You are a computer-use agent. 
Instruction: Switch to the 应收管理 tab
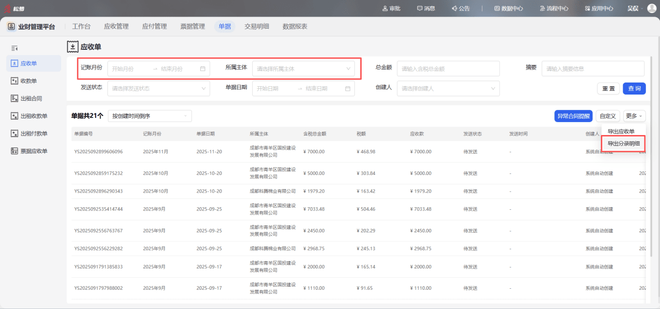116,26
